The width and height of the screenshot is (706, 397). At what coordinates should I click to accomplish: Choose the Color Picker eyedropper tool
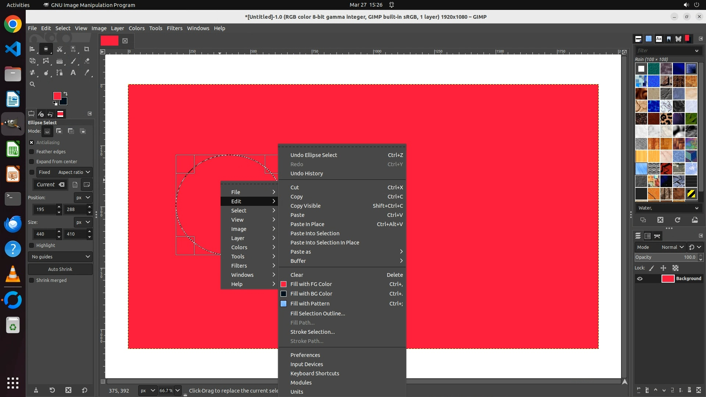pos(87,73)
